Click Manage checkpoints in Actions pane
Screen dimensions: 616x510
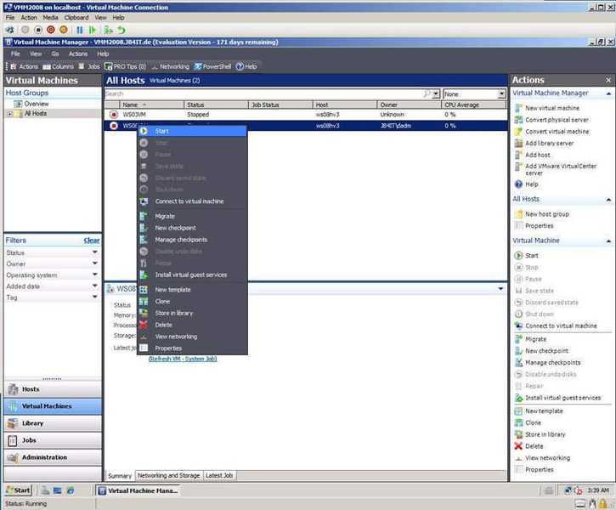pos(553,362)
